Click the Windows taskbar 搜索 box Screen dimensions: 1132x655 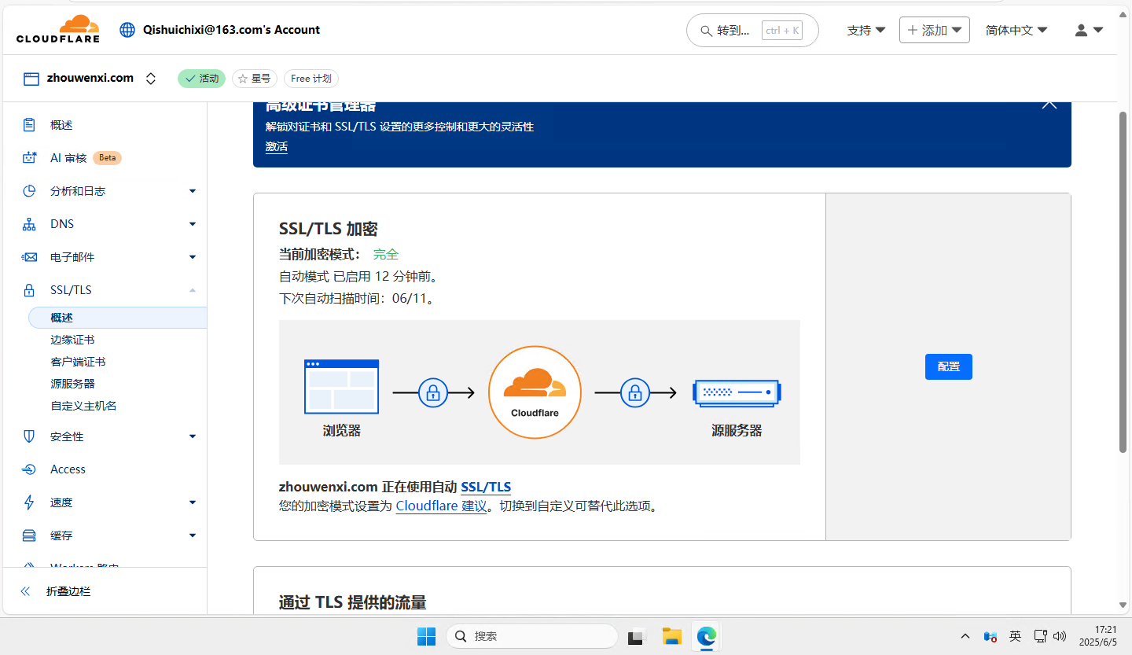(x=531, y=636)
